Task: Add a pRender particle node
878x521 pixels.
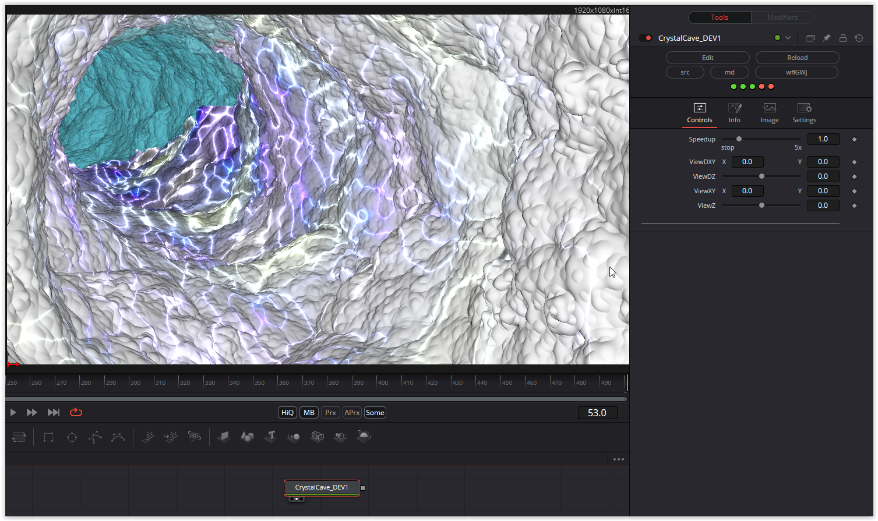Action: coord(195,437)
